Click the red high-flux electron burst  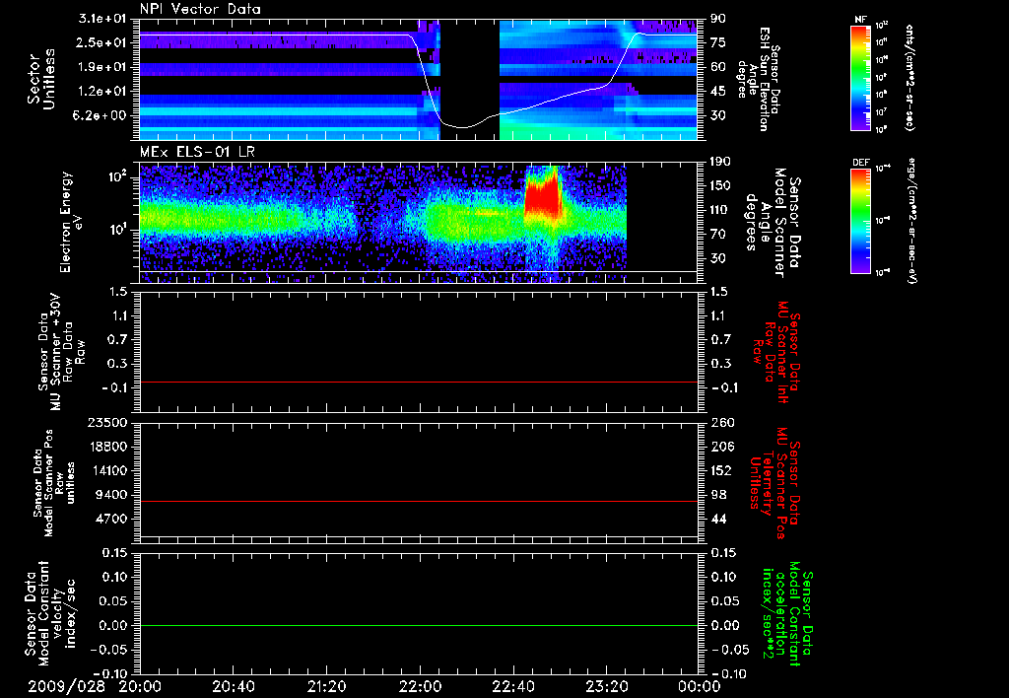click(x=544, y=196)
